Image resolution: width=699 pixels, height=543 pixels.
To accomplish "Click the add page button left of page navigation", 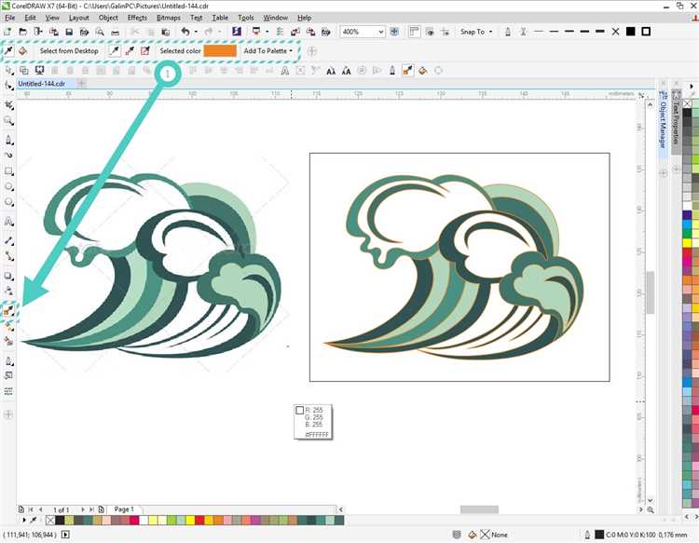I will tap(21, 509).
